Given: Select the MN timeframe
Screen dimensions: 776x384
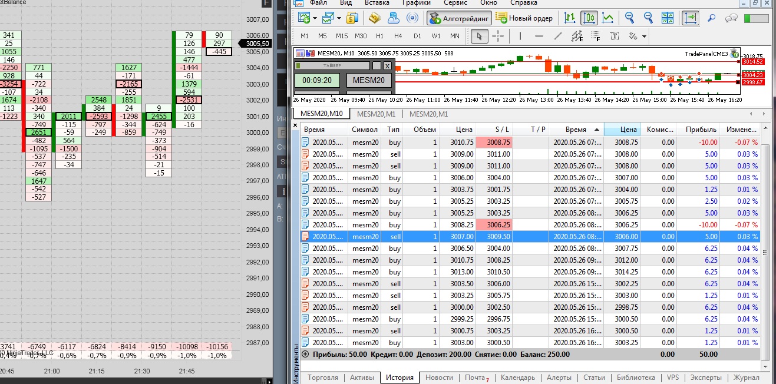Looking at the screenshot, I should (x=455, y=36).
